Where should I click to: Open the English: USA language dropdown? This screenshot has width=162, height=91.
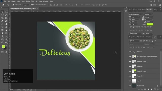tap(136, 34)
